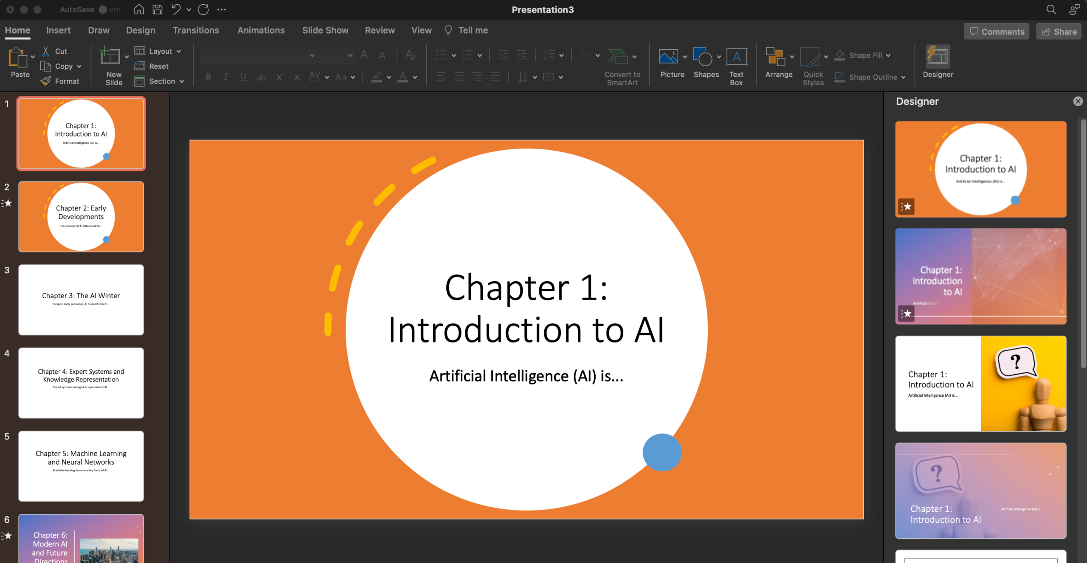Expand the Shape Fill dropdown arrow
This screenshot has width=1087, height=563.
888,56
